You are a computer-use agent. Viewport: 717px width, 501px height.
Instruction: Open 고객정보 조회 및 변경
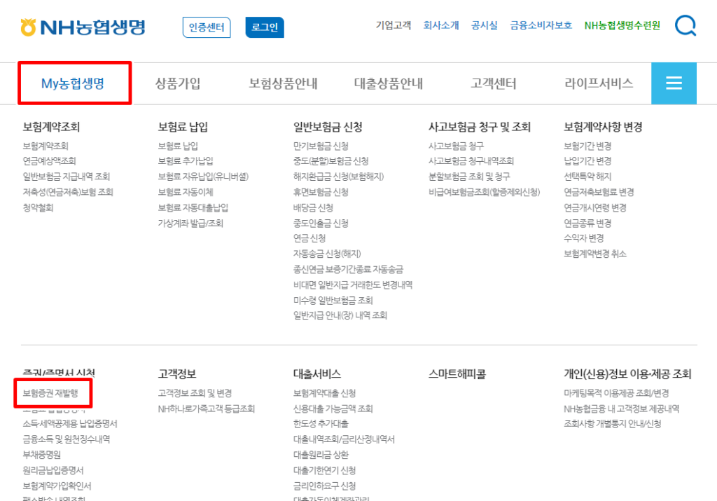[x=195, y=393]
